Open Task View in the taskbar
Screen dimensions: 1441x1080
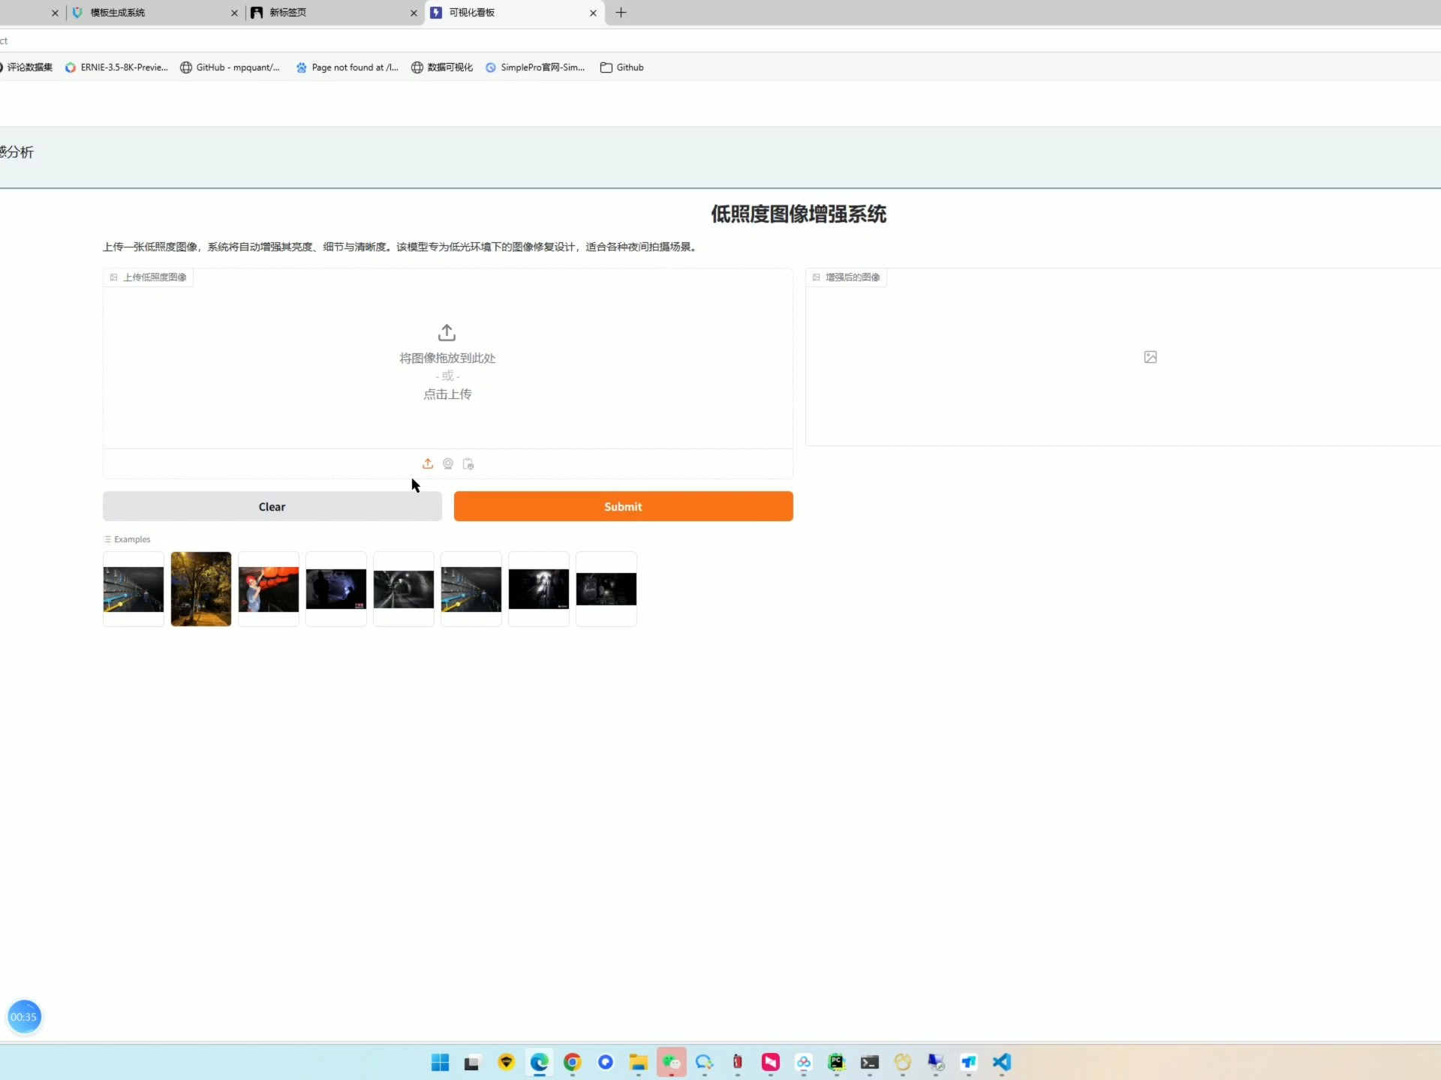click(x=472, y=1062)
